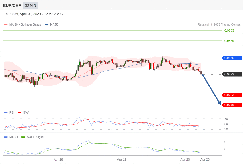Click the RSI 50 axis value
243x164 pixels.
tap(226, 124)
